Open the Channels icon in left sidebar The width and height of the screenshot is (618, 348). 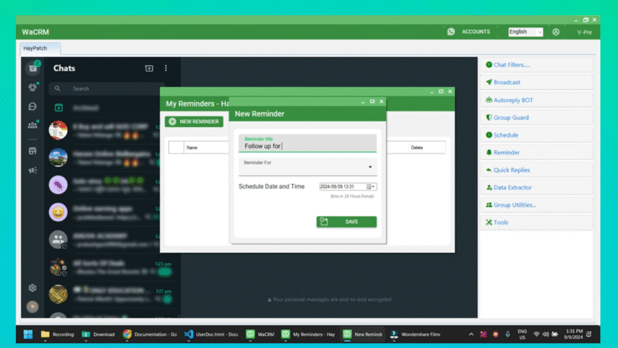[32, 106]
